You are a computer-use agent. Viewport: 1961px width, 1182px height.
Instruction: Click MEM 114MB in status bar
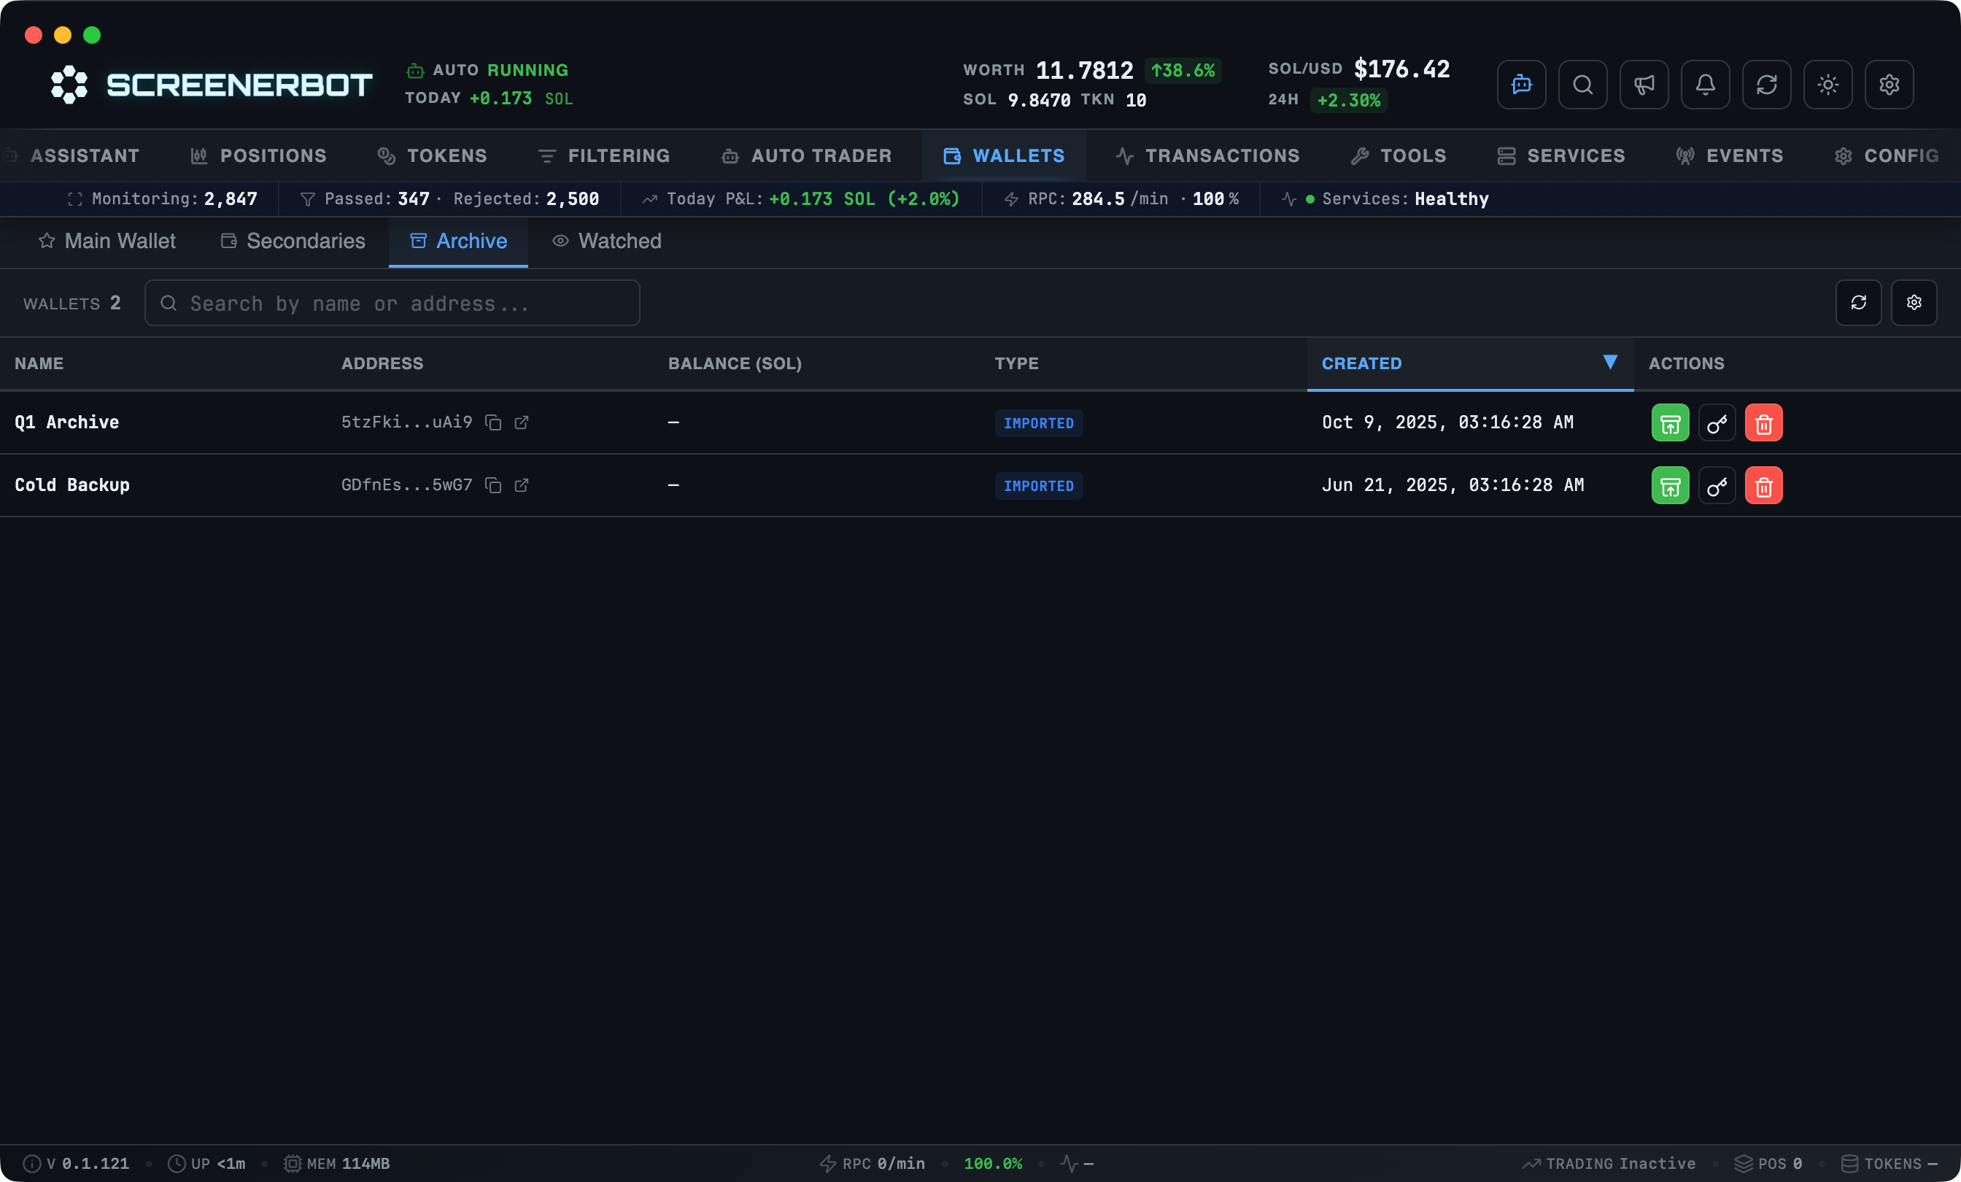click(x=336, y=1164)
